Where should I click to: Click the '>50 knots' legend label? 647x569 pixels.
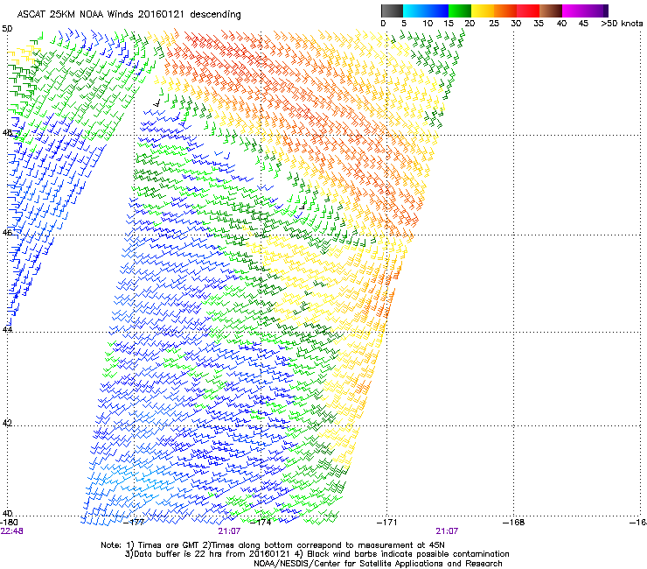click(622, 24)
